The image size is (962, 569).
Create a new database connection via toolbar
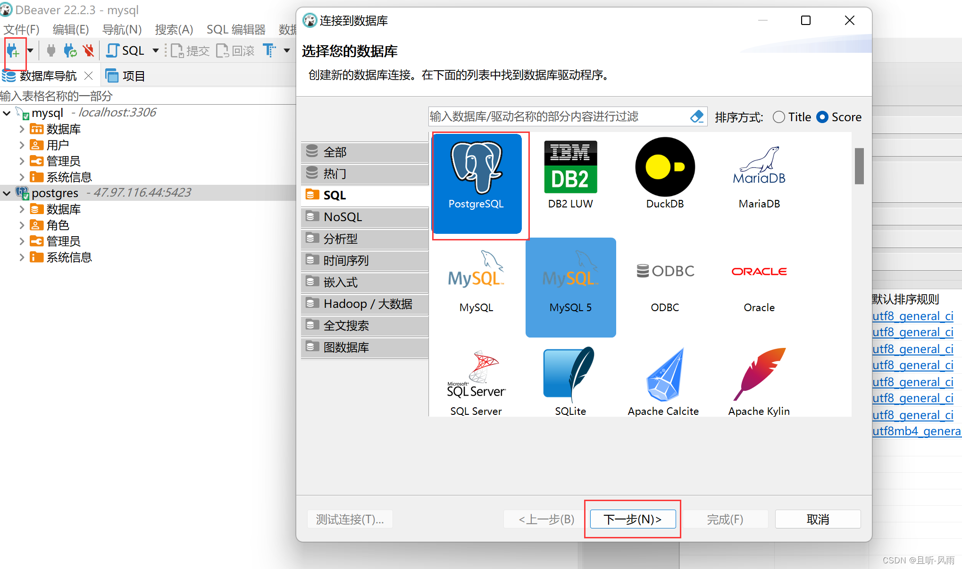coord(13,51)
